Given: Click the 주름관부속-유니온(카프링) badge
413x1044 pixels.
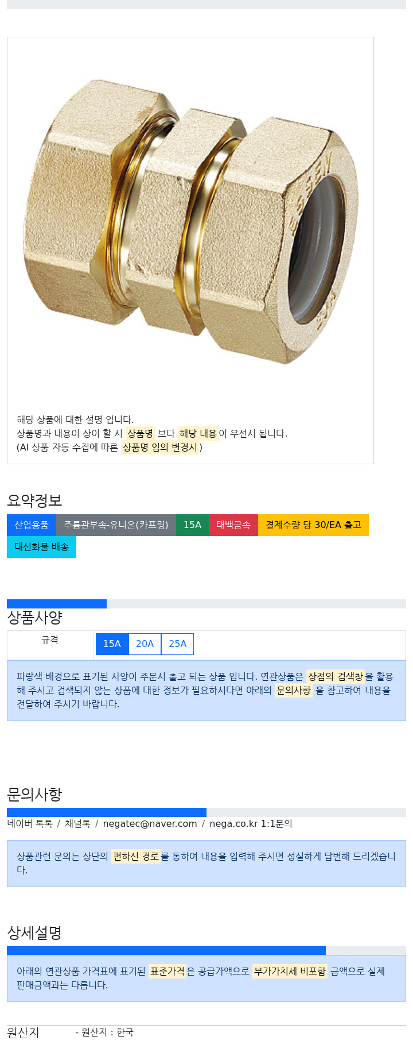Looking at the screenshot, I should click(116, 525).
